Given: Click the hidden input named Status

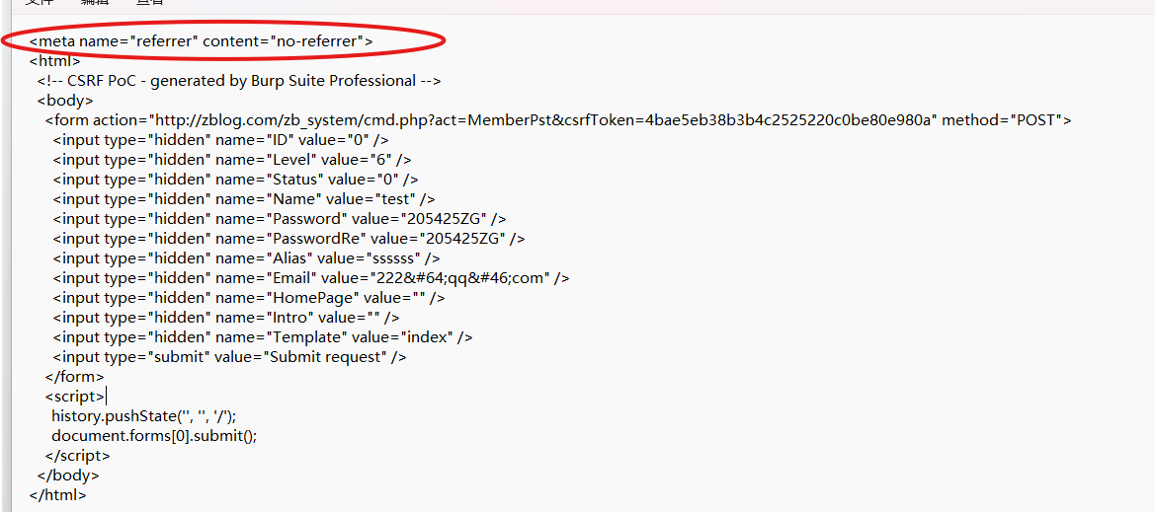Looking at the screenshot, I should coord(236,180).
